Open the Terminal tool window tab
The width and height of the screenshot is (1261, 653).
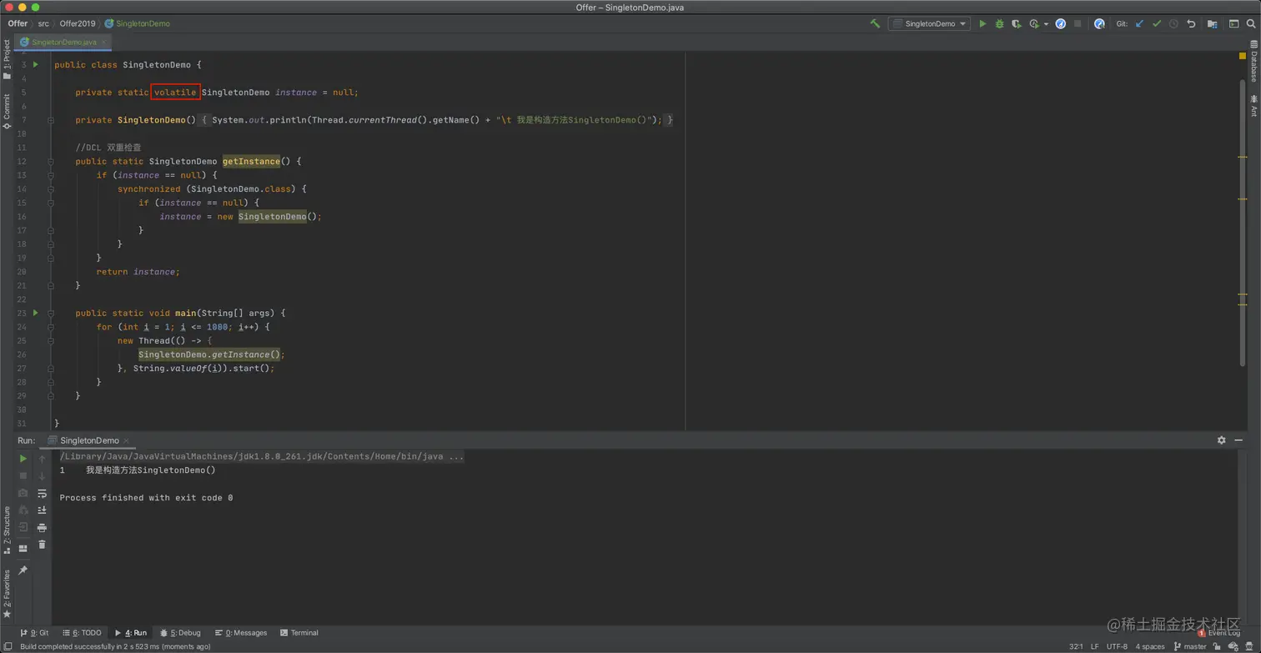pos(299,633)
